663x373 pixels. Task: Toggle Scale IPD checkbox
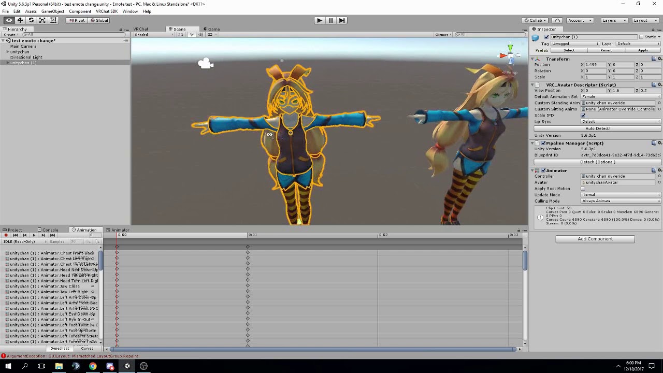(583, 116)
